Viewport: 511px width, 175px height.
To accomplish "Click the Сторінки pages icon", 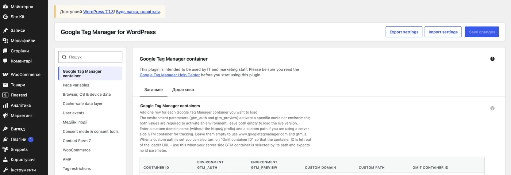I will [5, 51].
